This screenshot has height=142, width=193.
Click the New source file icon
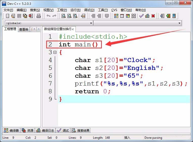point(8,16)
